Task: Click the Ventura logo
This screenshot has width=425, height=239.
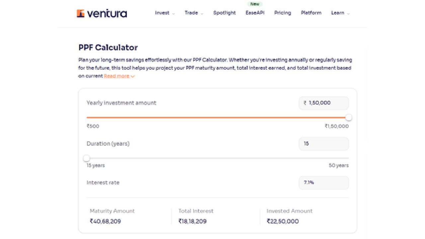Action: click(x=102, y=13)
